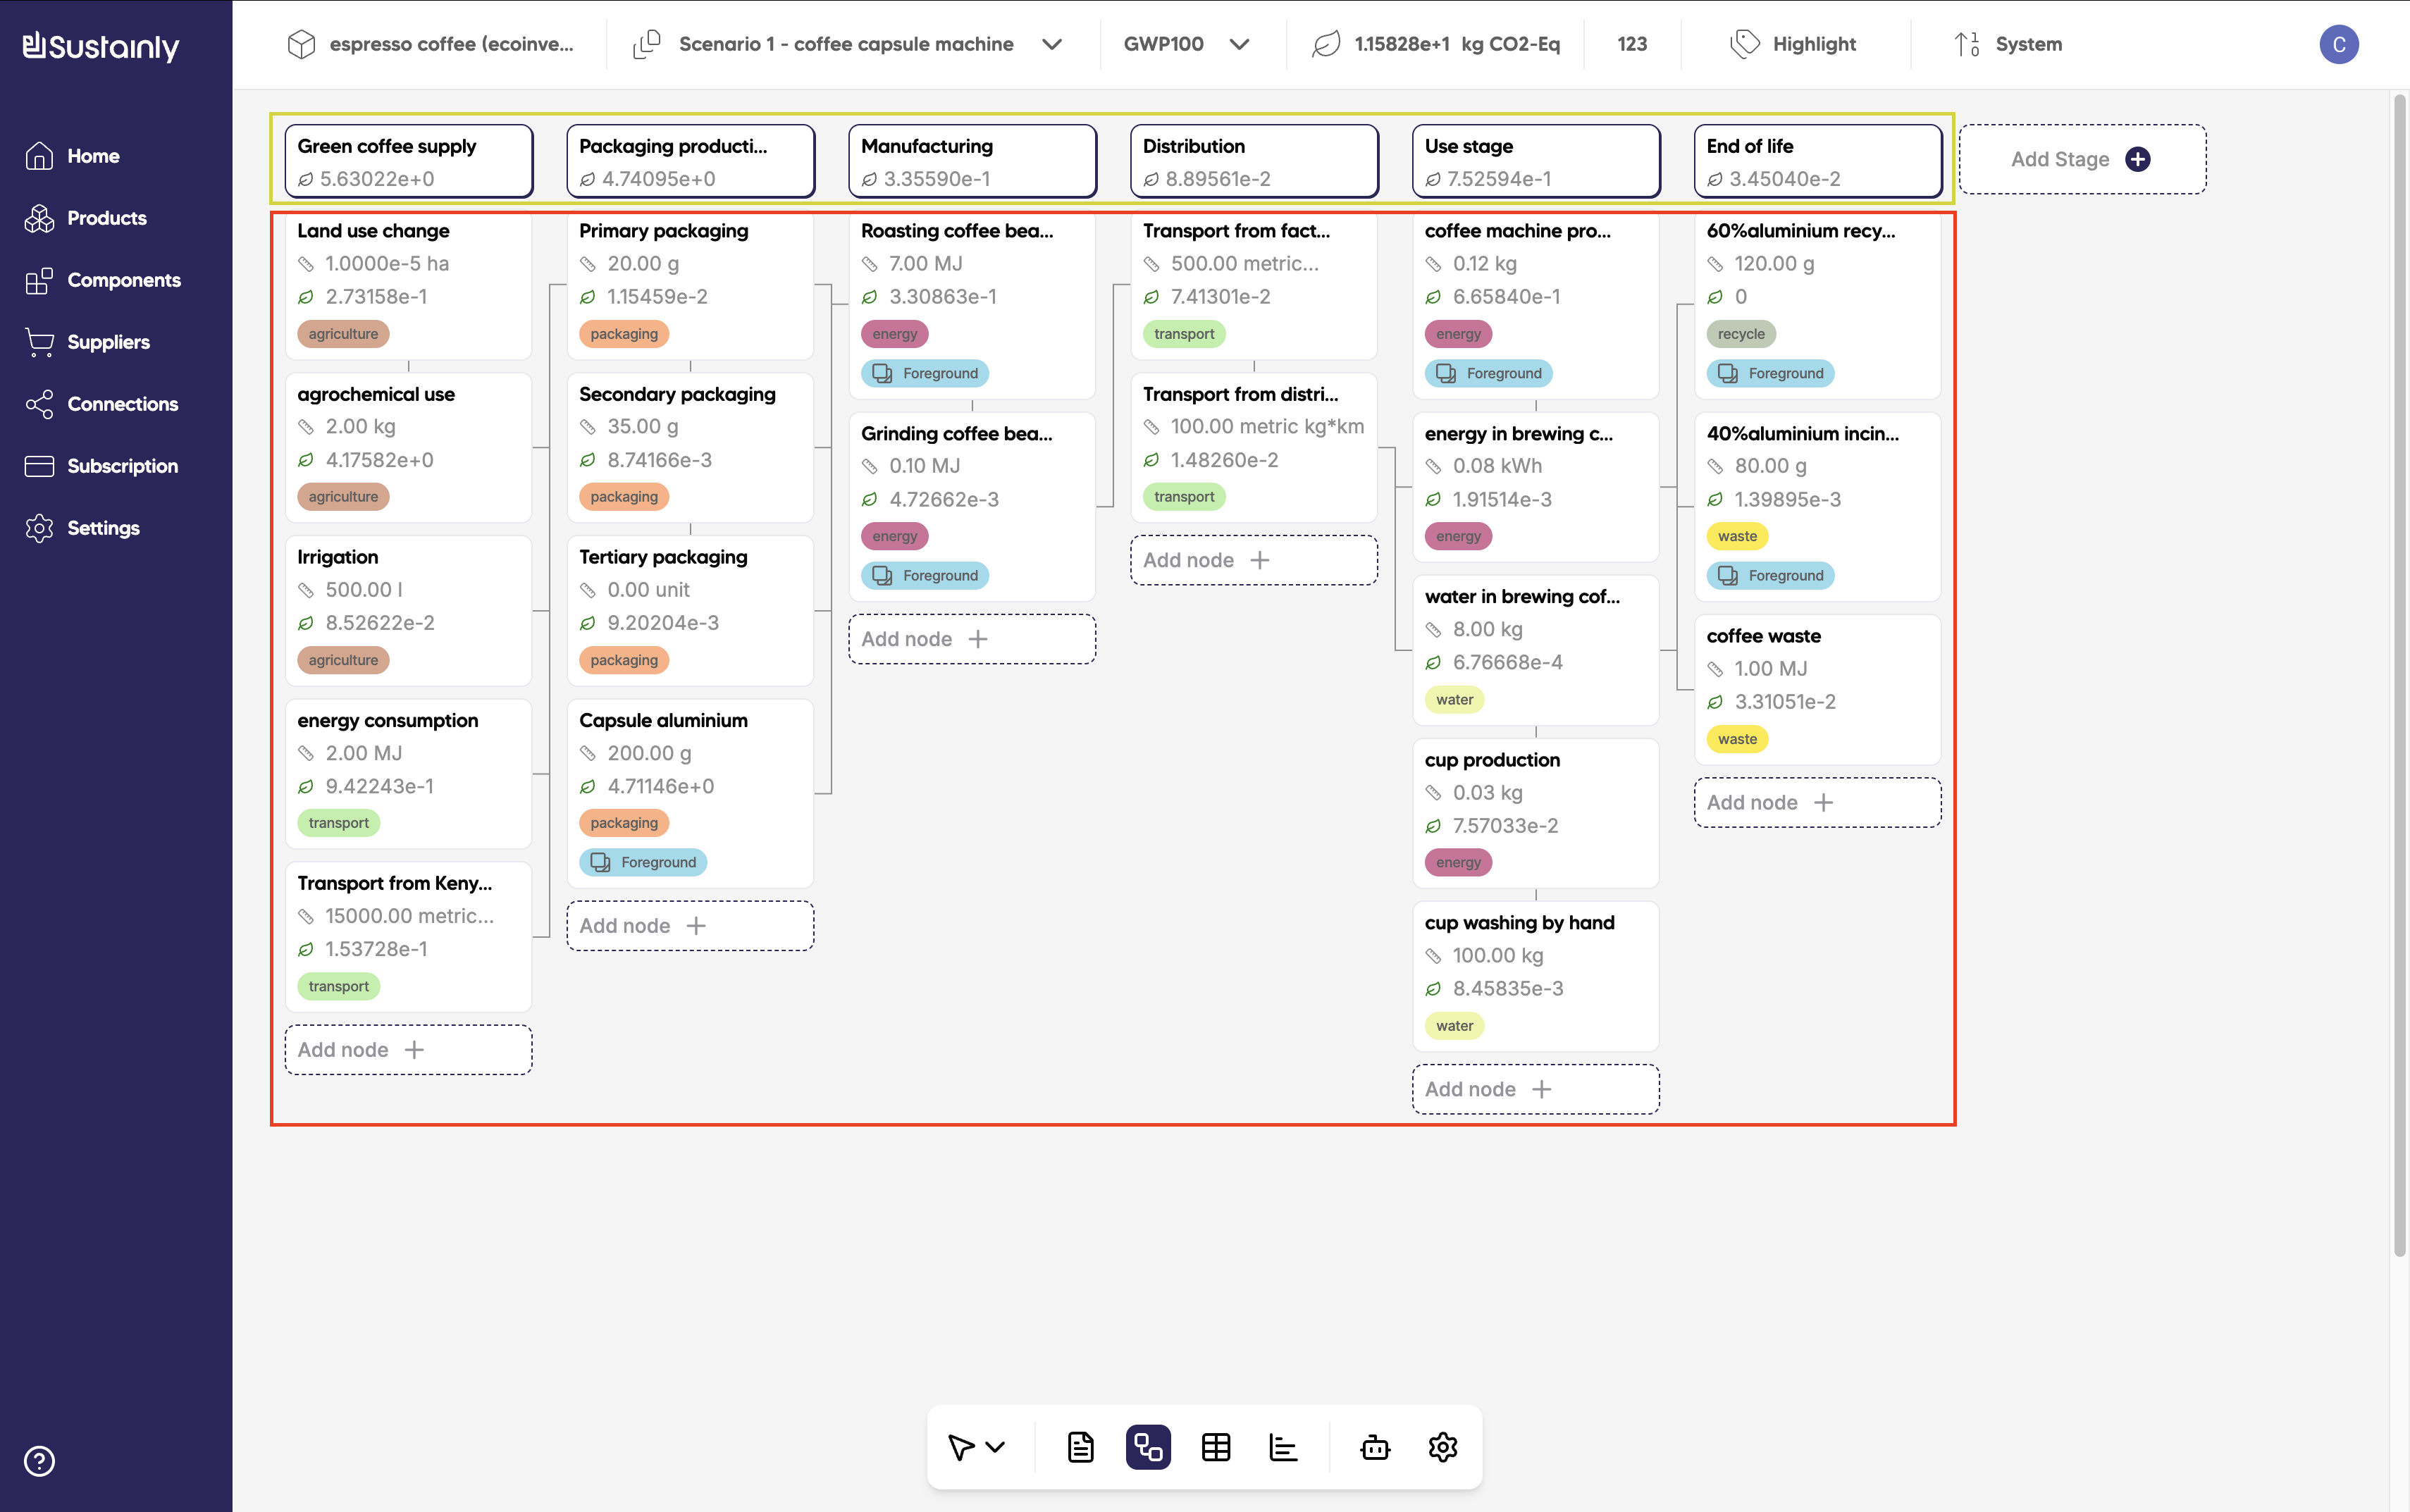Toggle the 123 number format button

tap(1631, 44)
